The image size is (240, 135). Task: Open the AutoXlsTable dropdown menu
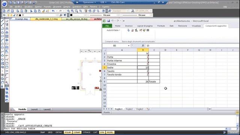(113, 30)
